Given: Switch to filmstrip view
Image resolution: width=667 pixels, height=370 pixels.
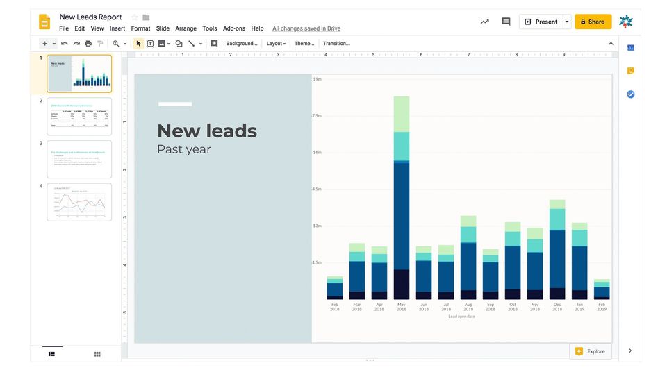Looking at the screenshot, I should point(52,354).
